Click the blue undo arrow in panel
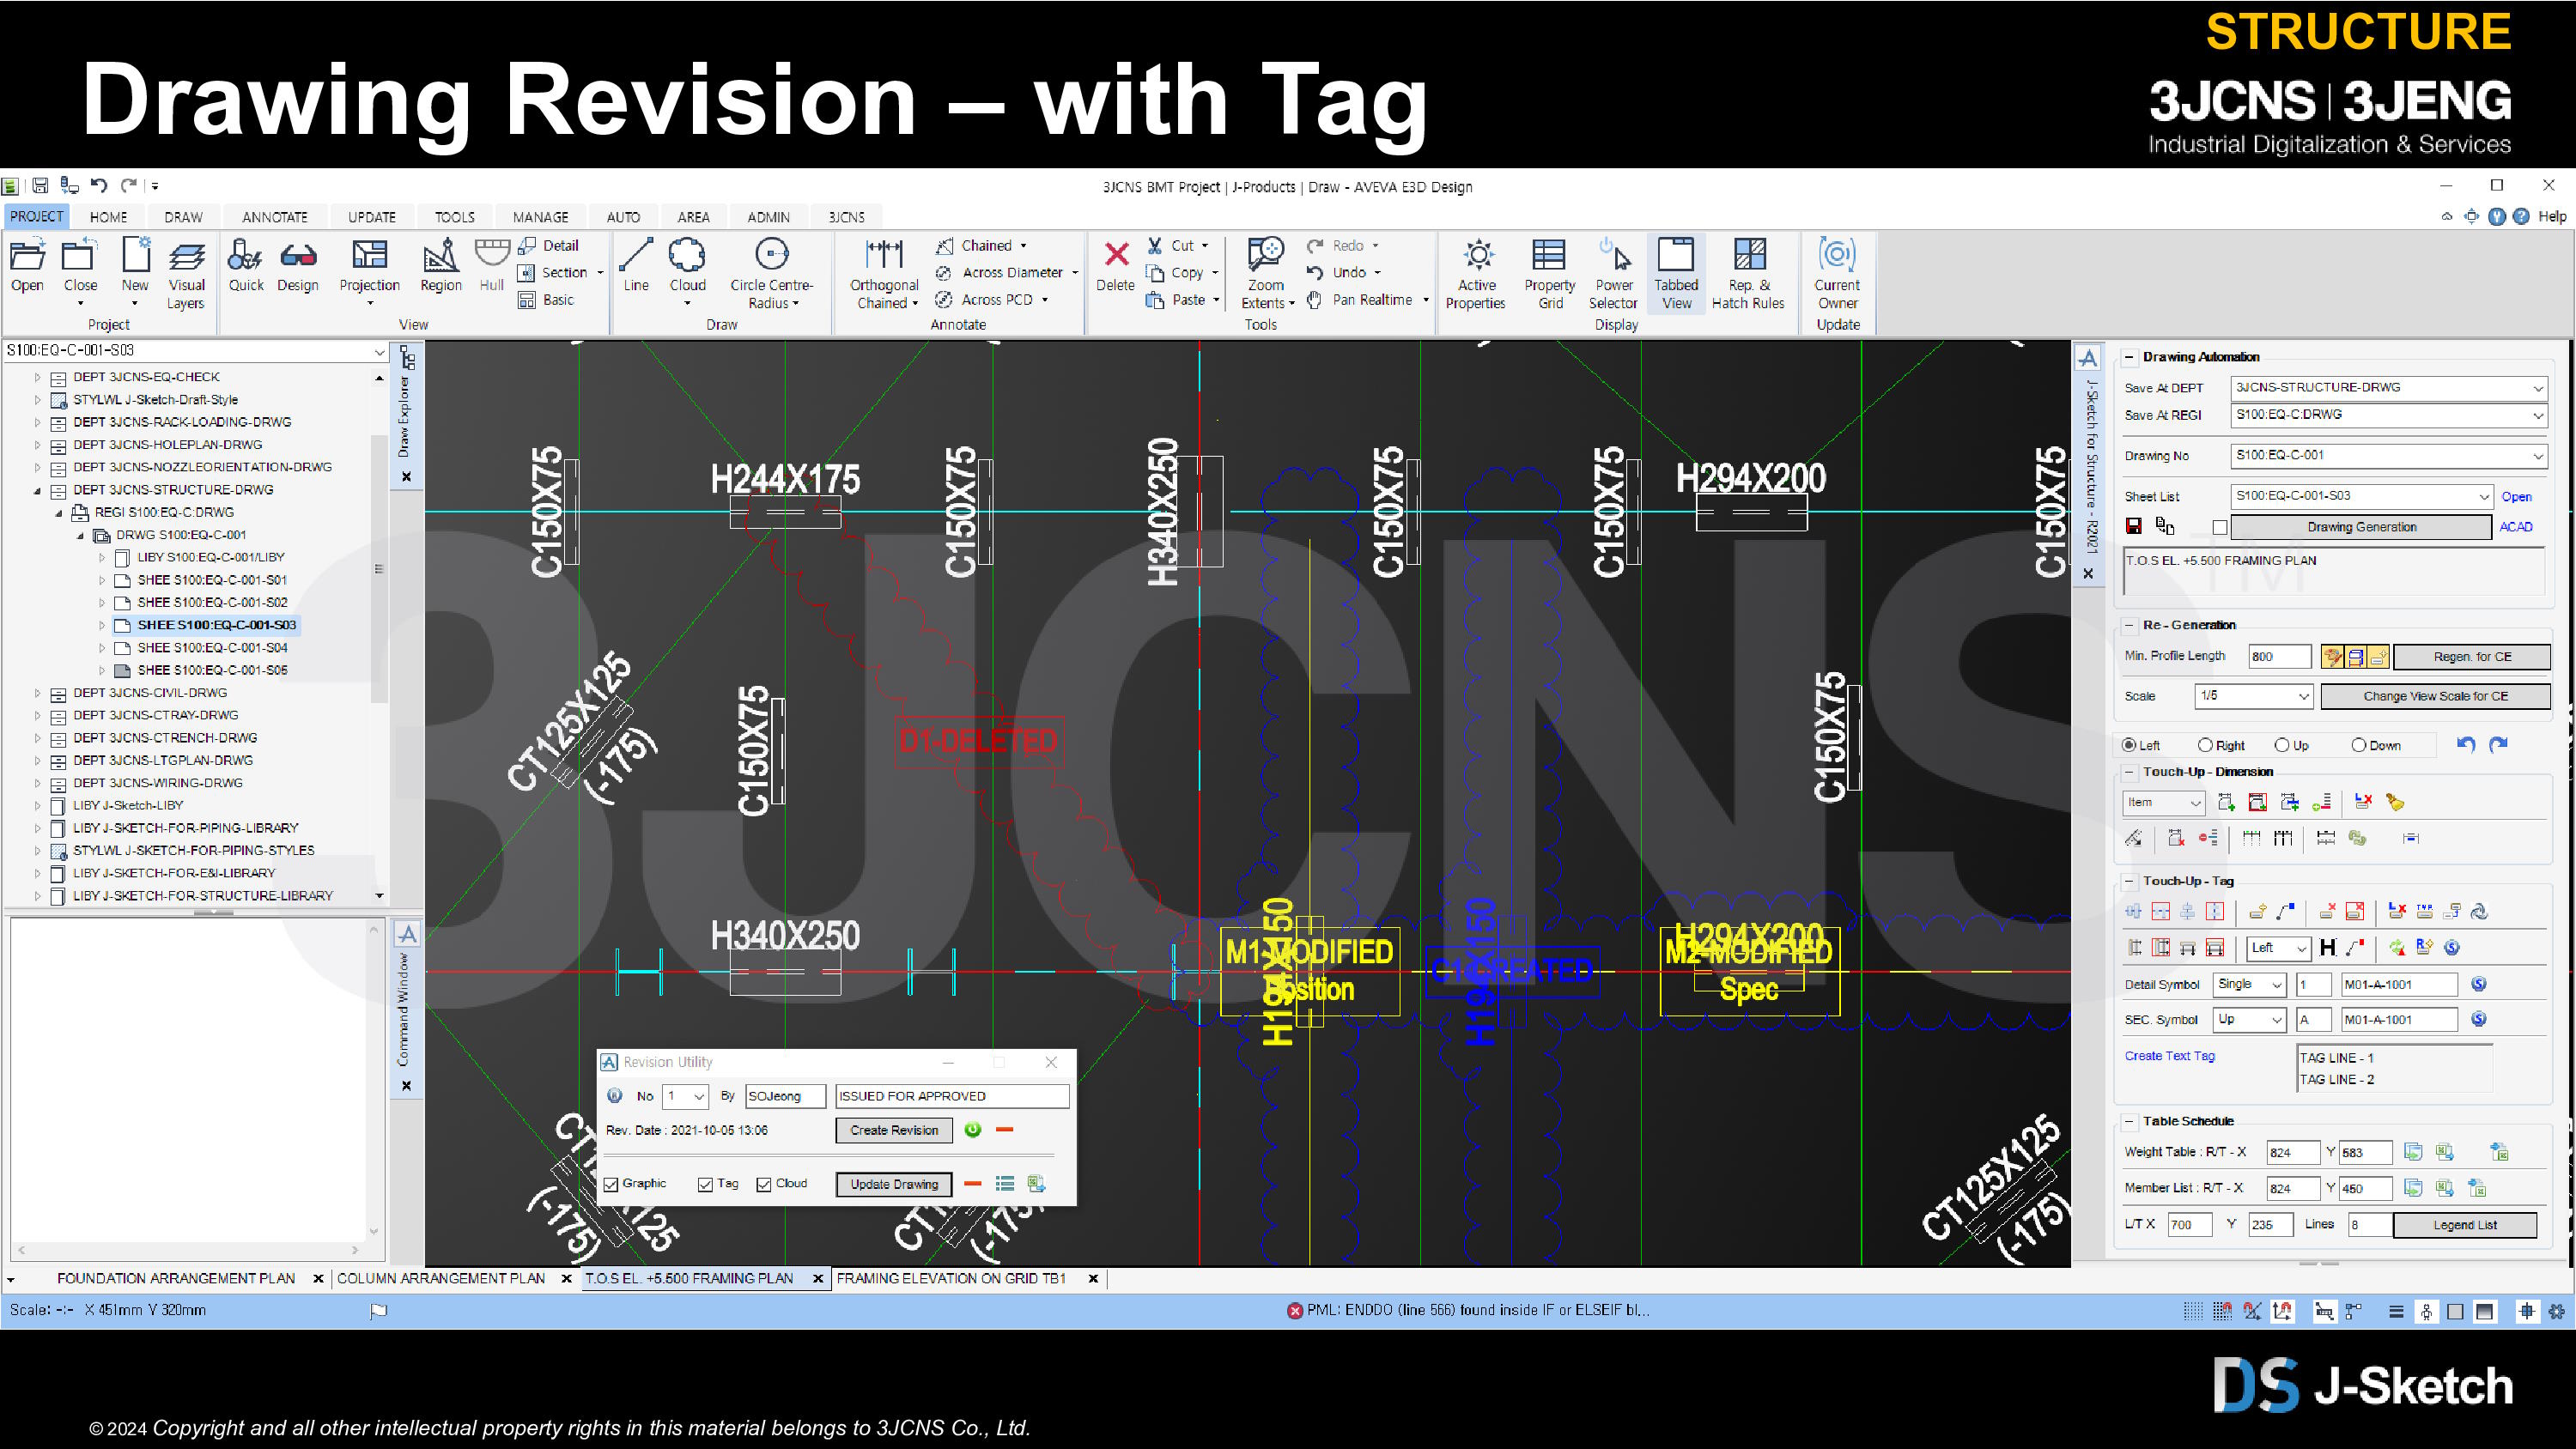The width and height of the screenshot is (2576, 1449). (2466, 745)
